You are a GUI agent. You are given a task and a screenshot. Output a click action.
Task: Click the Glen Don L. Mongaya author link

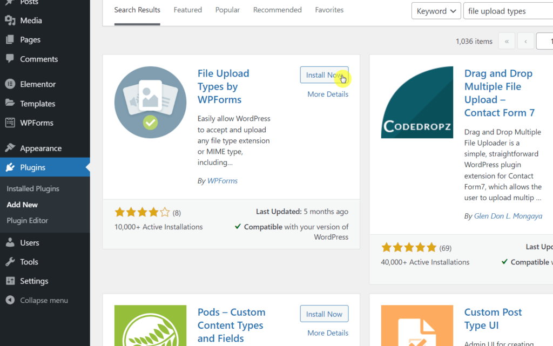click(508, 215)
